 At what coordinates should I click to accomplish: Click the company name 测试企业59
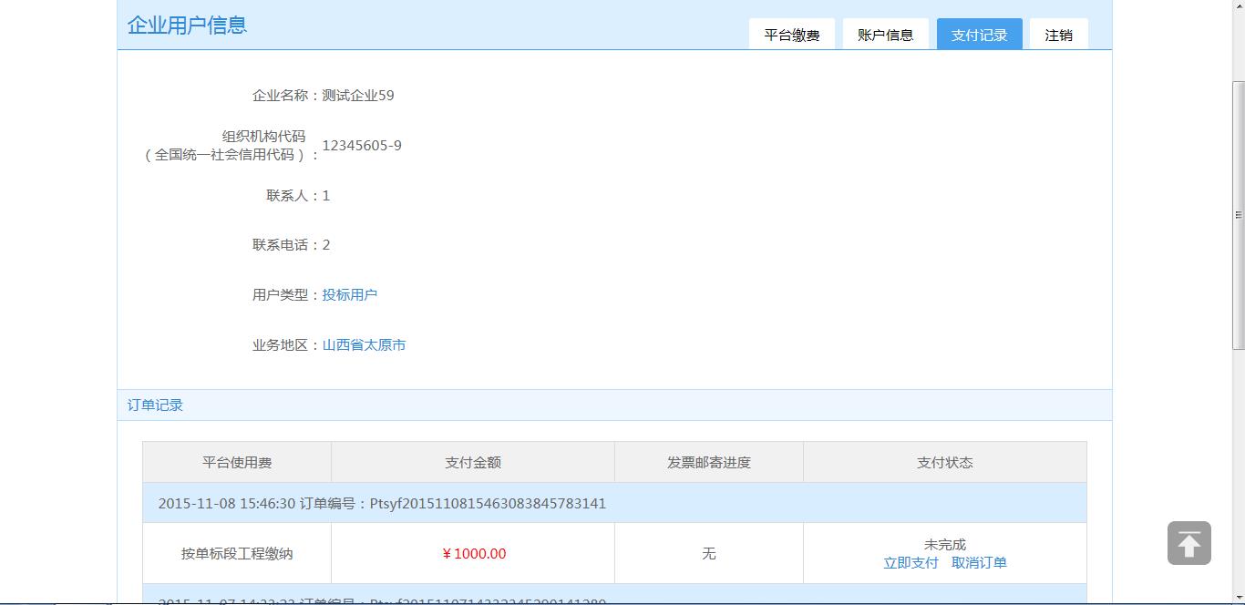pyautogui.click(x=357, y=96)
